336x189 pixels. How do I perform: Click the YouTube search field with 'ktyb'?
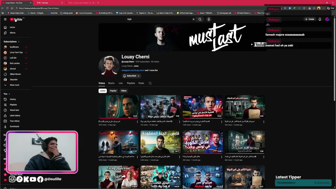point(159,19)
